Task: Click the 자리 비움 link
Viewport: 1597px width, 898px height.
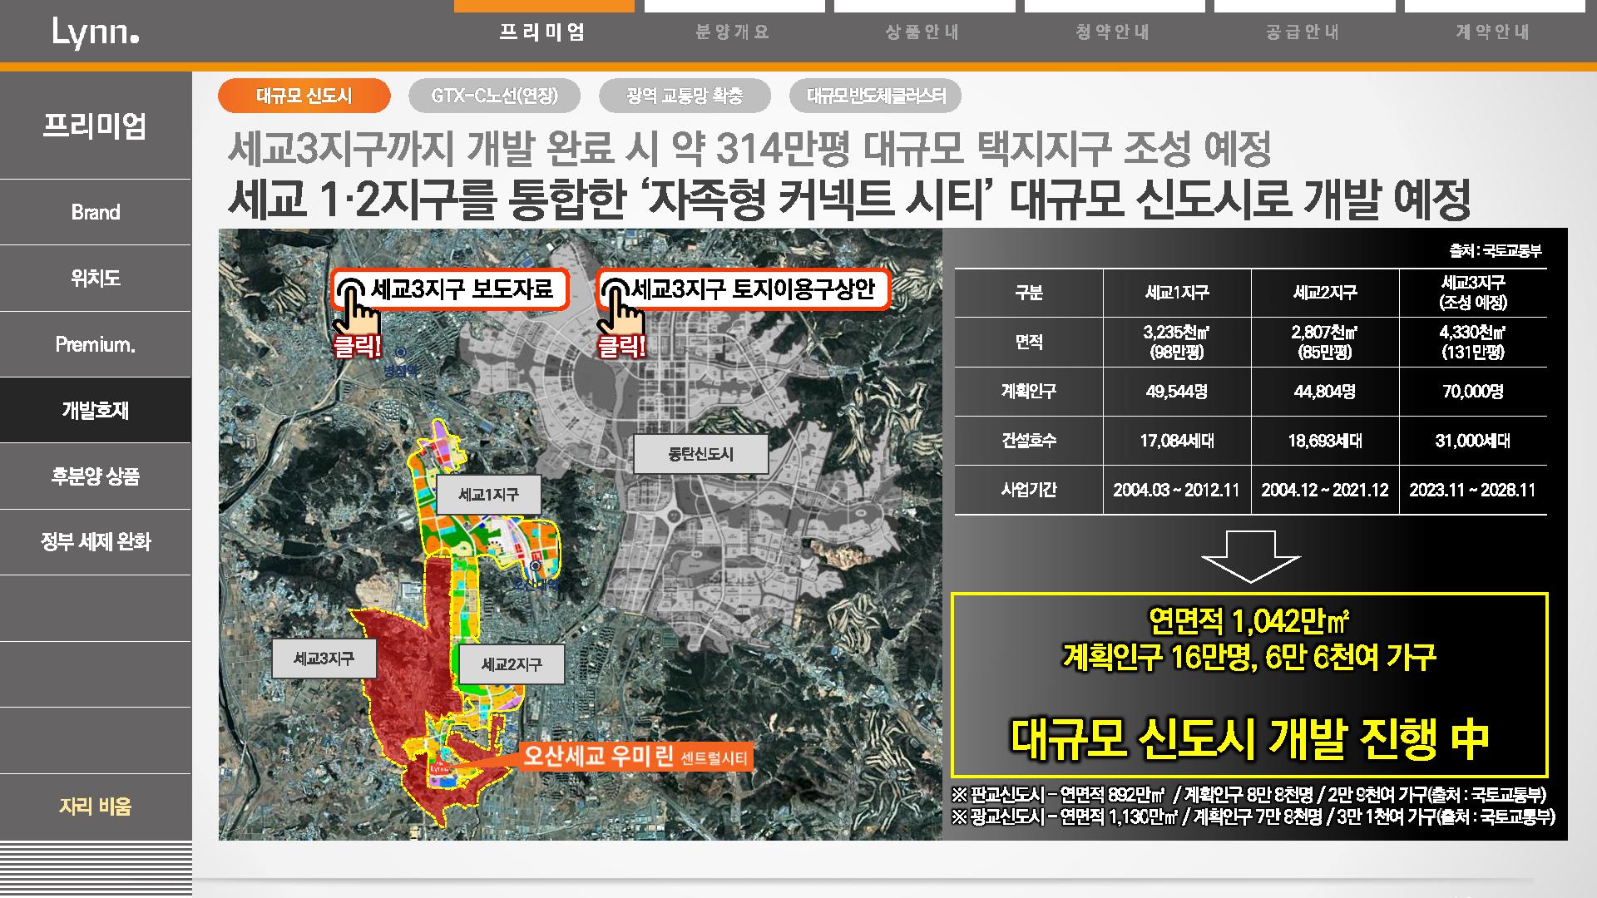Action: [x=95, y=806]
